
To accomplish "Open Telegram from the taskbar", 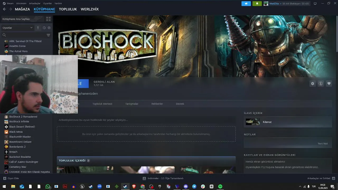I will [x=194, y=187].
